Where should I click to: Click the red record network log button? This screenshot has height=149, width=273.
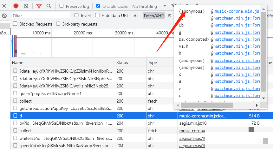click(16, 6)
